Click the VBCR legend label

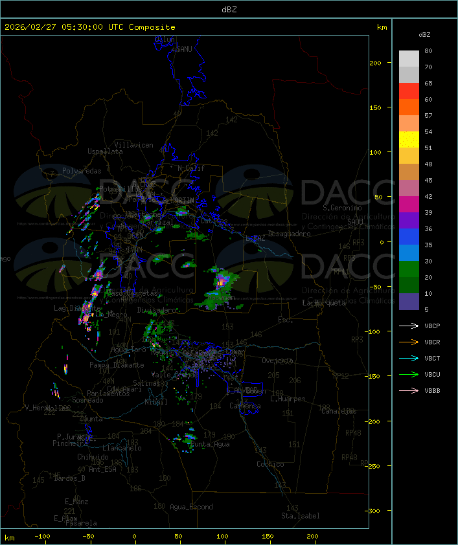[x=432, y=342]
